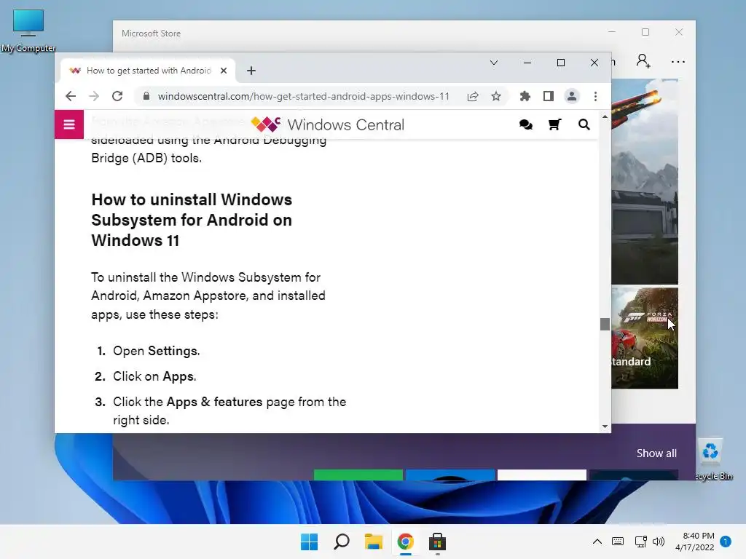This screenshot has height=559, width=746.
Task: Open the Chrome profile avatar
Action: tap(572, 97)
